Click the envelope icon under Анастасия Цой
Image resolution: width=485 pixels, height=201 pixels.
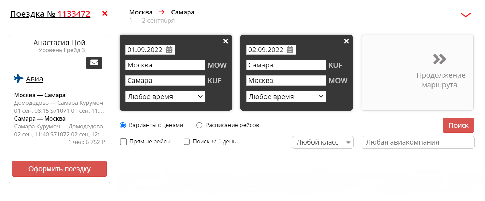click(x=94, y=63)
